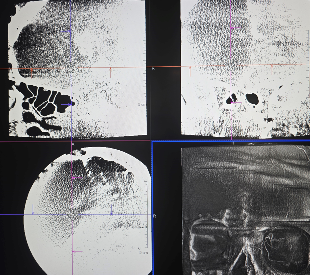Image resolution: width=310 pixels, height=275 pixels.
Task: Click lower magenta arrow in top-right view
Action: click(x=236, y=103)
